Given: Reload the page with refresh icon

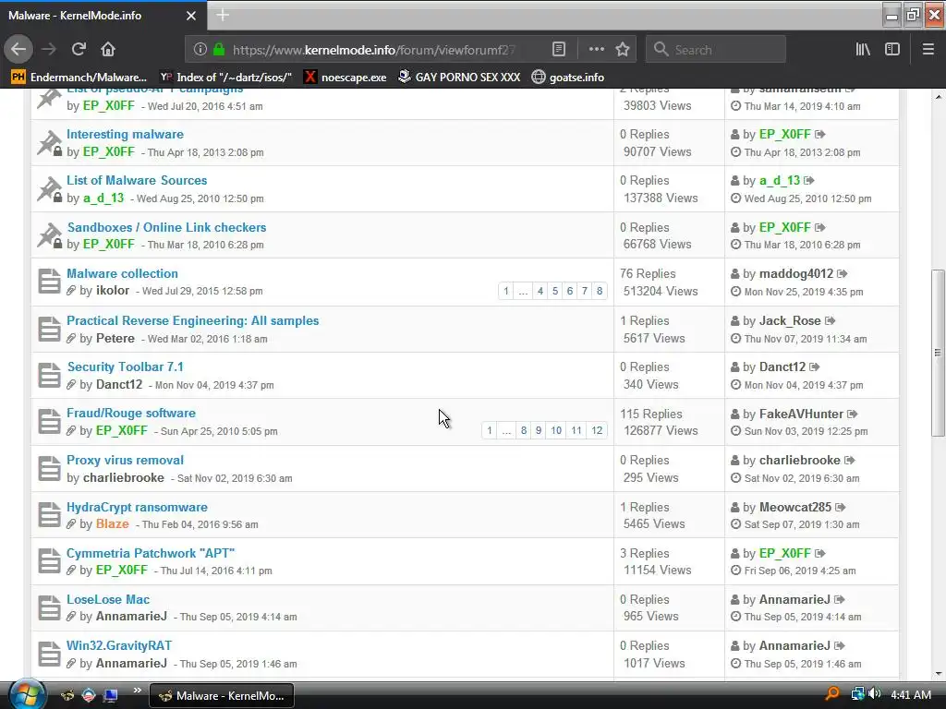Looking at the screenshot, I should coord(79,50).
